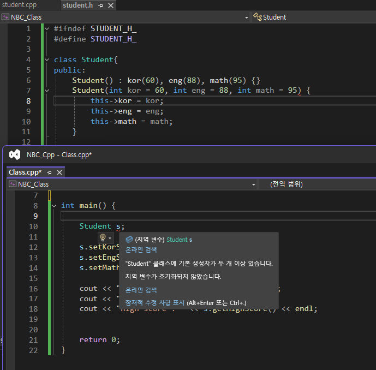Click s.setMath call on line 14
The width and height of the screenshot is (376, 370).
pos(99,267)
